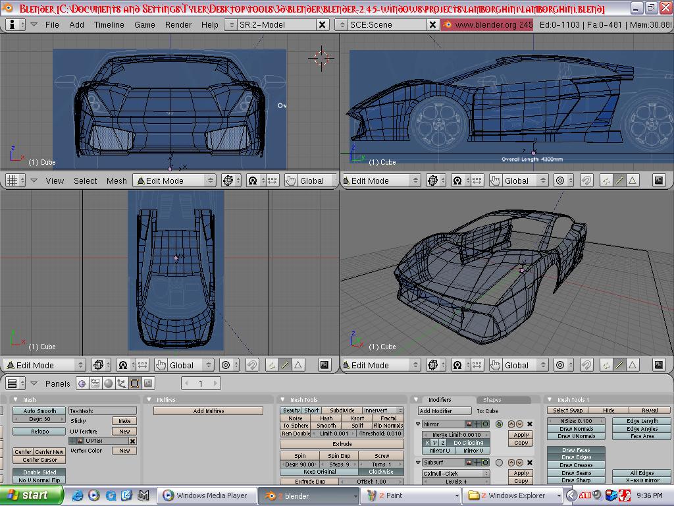Click the Subdivide button
674x506 pixels.
[342, 410]
